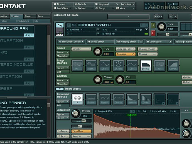The width and height of the screenshot is (192, 144).
Task: Select the Modulators sub-tab
Action: tap(23, 21)
